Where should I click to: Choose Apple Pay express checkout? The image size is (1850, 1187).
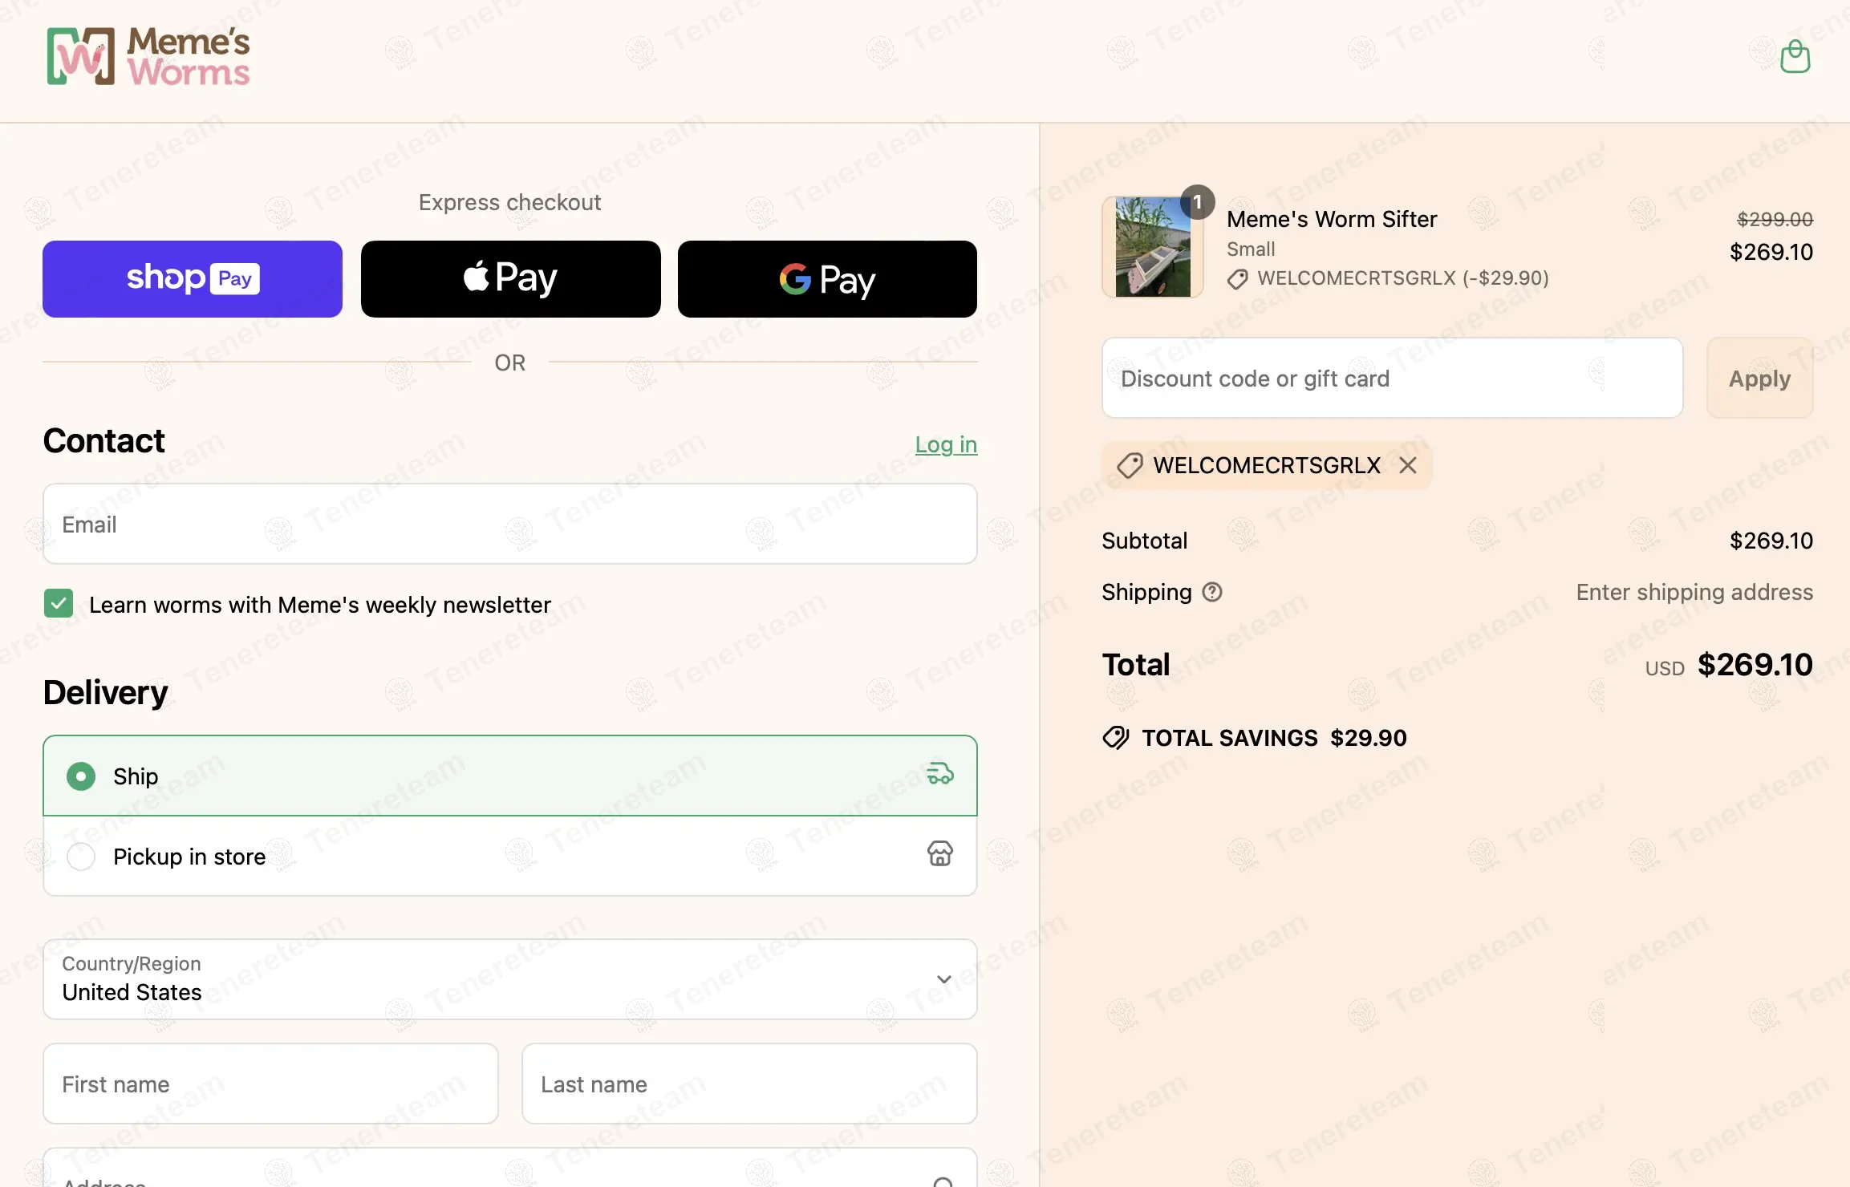tap(511, 279)
